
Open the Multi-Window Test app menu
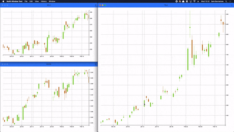click(15, 1)
